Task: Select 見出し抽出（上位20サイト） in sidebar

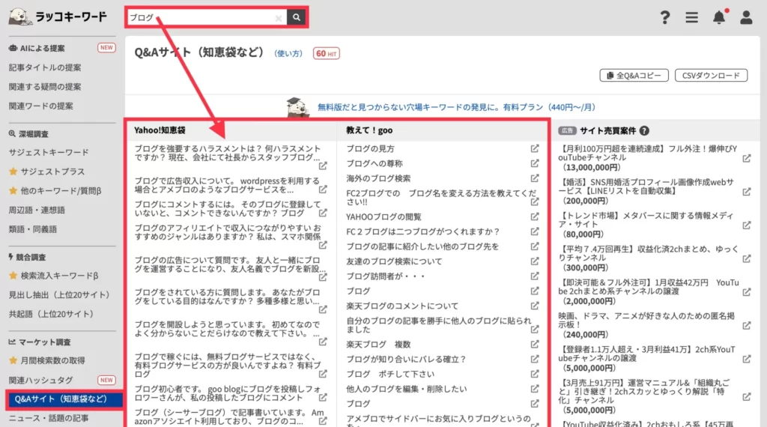Action: pyautogui.click(x=59, y=294)
